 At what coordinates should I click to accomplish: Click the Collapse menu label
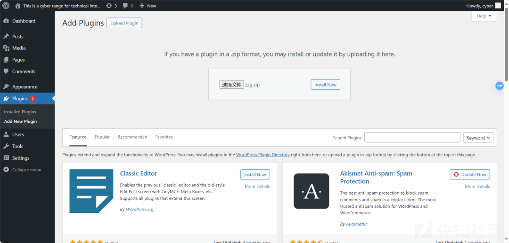point(26,170)
